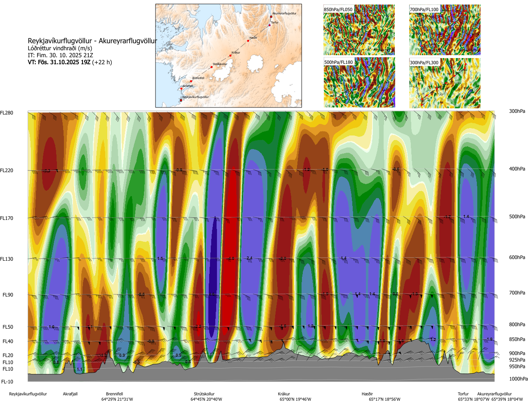Click the Hæðir waypoint dot on the map

click(248, 41)
